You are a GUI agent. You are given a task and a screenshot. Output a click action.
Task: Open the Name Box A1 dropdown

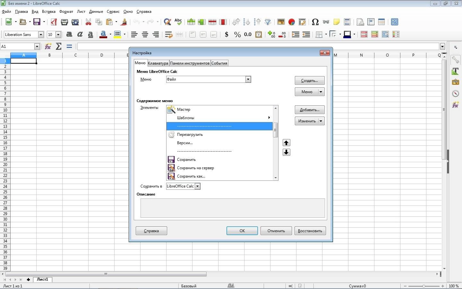[37, 47]
